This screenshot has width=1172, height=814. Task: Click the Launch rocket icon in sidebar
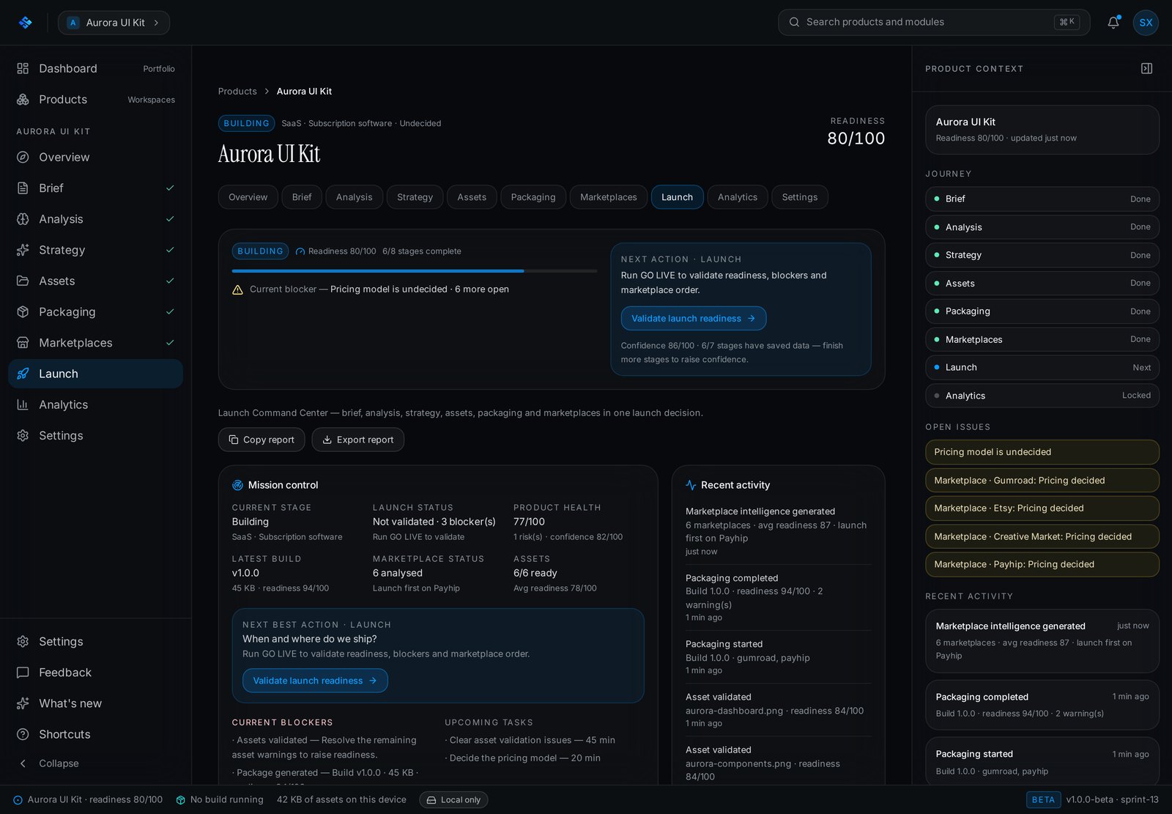point(23,374)
